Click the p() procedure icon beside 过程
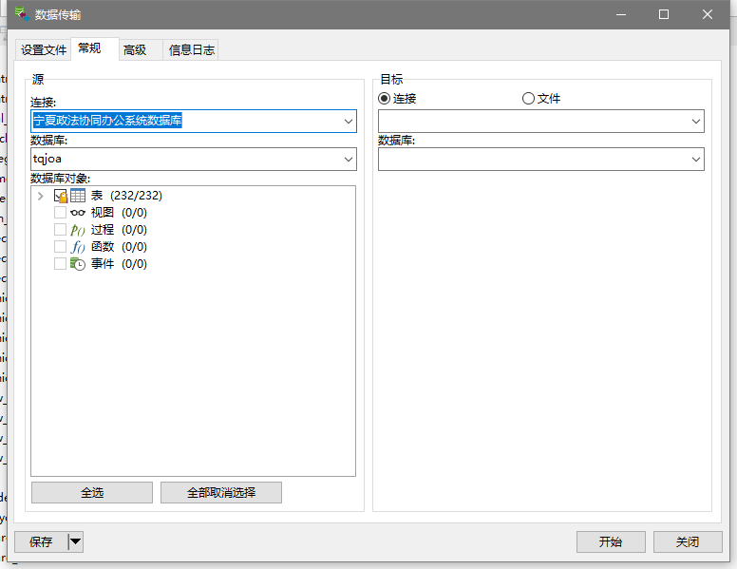Viewport: 737px width, 569px height. point(78,230)
